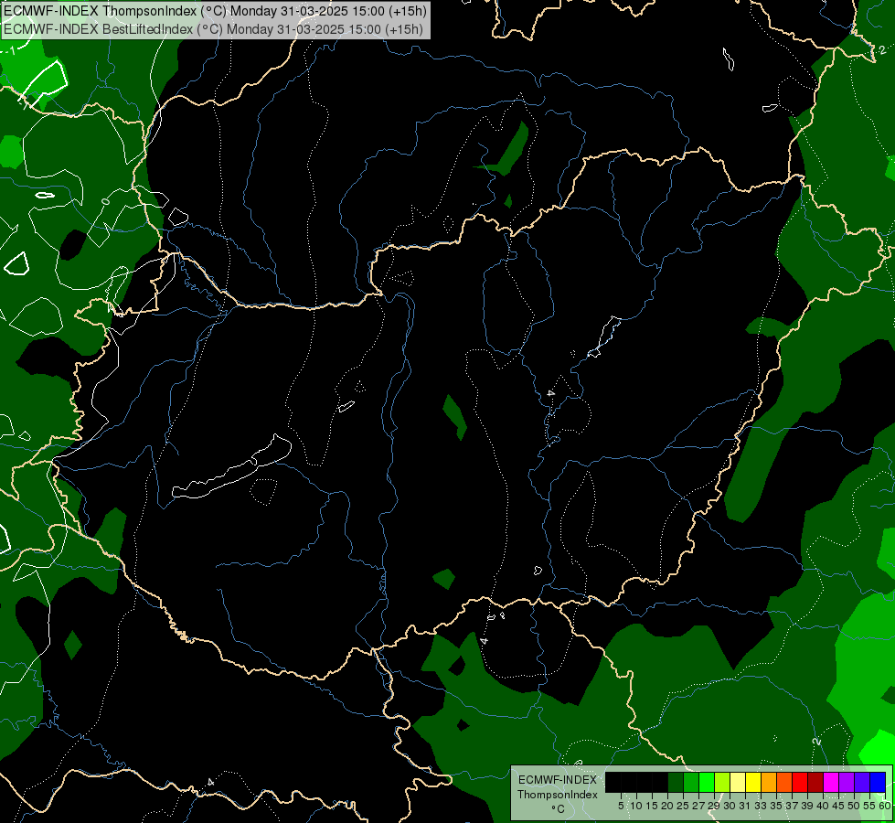Click the legend value '60'
The image size is (895, 823).
point(885,806)
